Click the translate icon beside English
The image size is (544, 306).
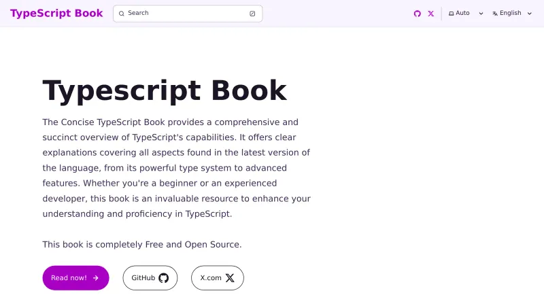click(495, 14)
